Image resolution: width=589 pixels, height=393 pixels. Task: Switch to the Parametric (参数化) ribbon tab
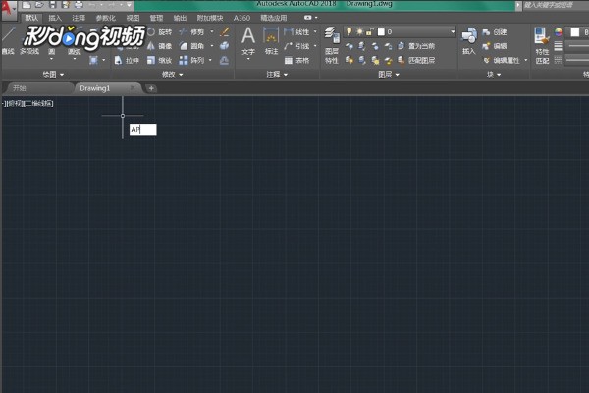[x=106, y=18]
